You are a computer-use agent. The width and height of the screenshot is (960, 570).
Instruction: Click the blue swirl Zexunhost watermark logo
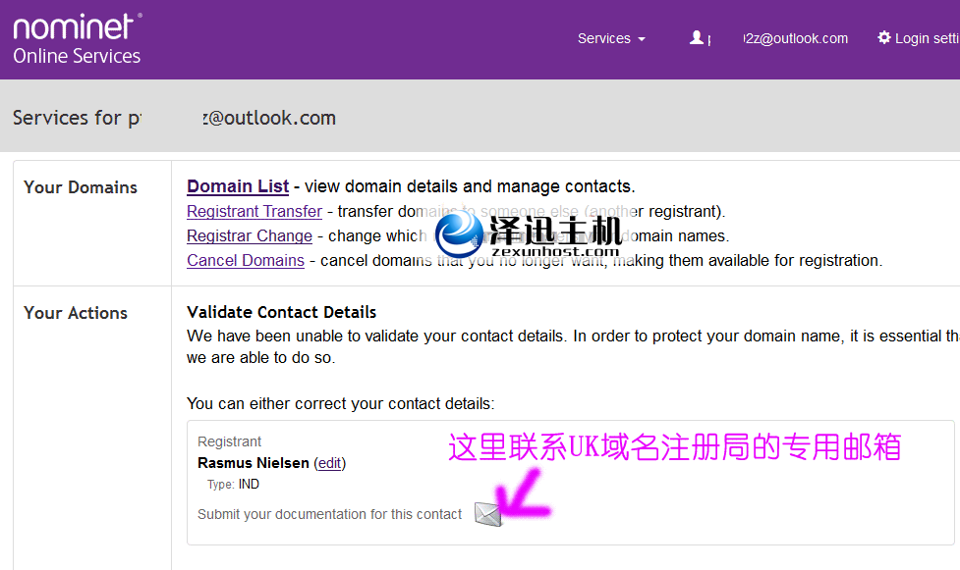point(460,233)
